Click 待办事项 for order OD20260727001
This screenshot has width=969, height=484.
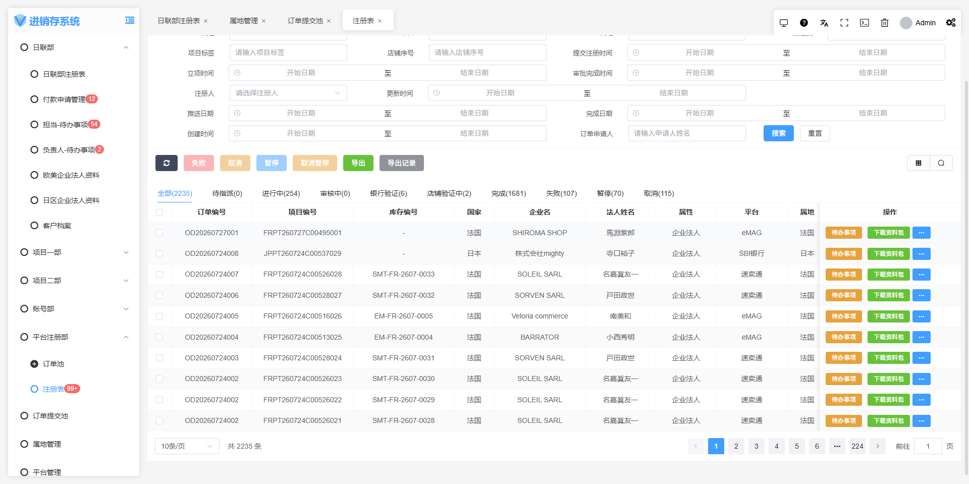(x=844, y=233)
